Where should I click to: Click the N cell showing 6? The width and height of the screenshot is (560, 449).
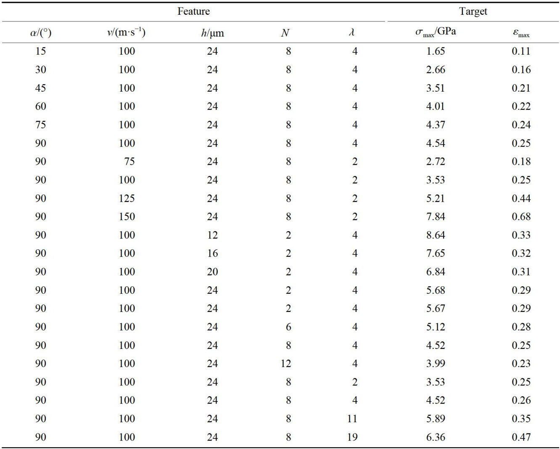[x=288, y=327]
